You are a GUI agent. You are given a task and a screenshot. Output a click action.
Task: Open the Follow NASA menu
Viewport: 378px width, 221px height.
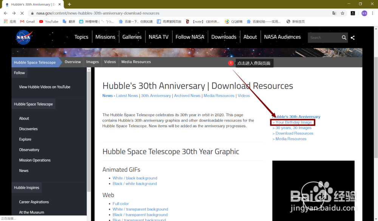pyautogui.click(x=190, y=37)
